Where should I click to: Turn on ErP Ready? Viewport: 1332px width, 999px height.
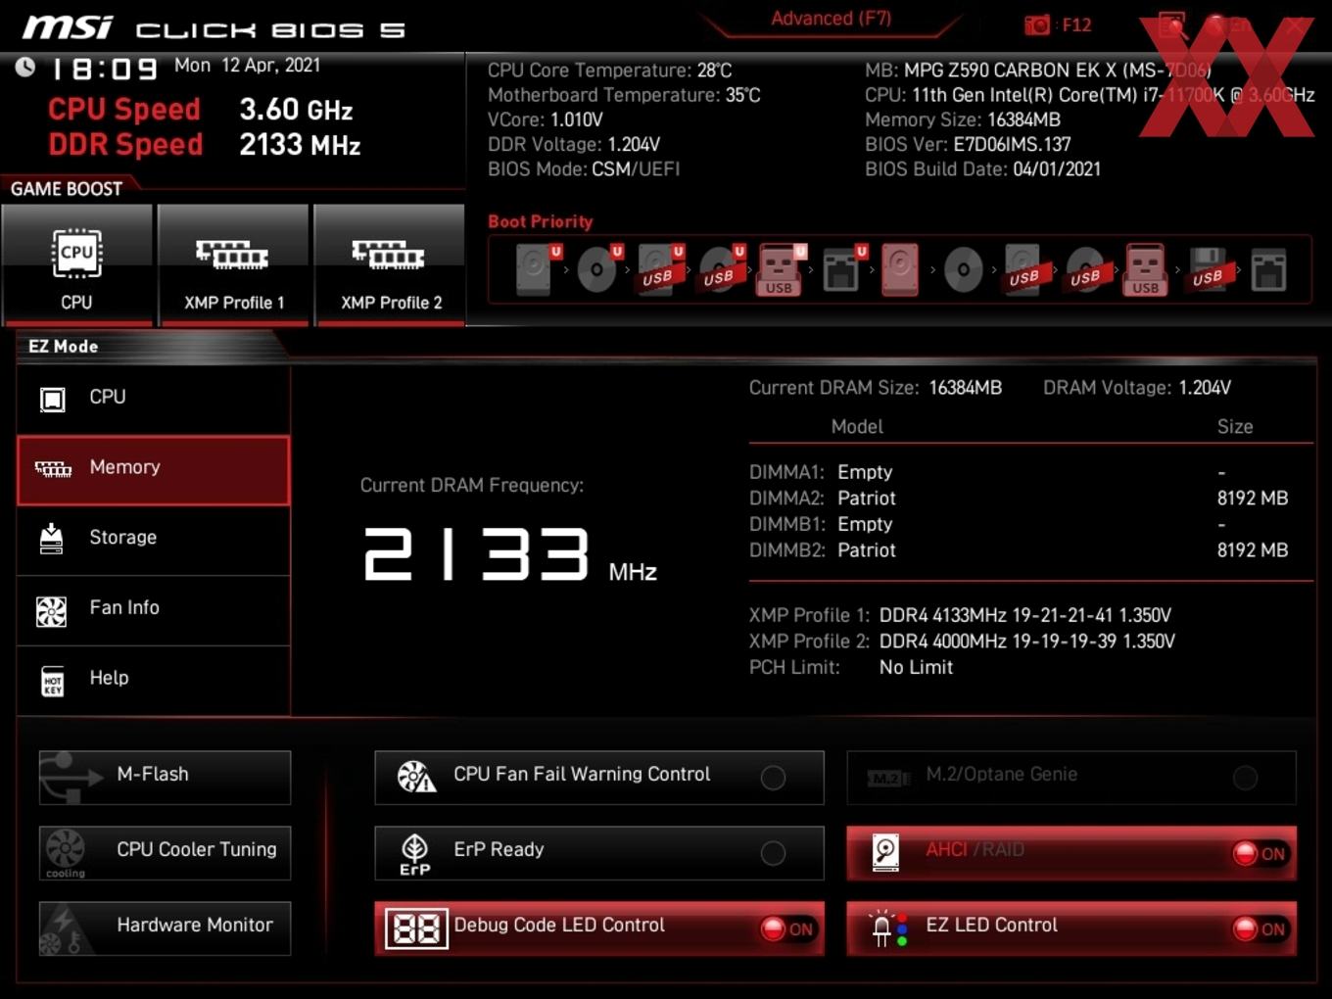773,853
